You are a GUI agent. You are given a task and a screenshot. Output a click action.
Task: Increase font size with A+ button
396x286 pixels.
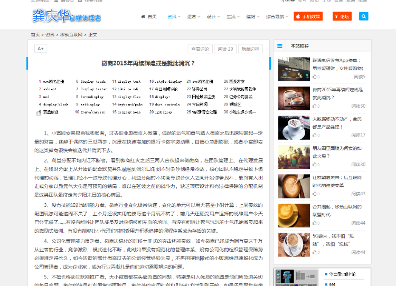click(x=41, y=49)
